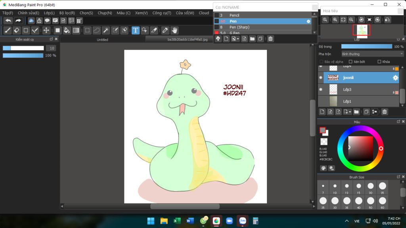Click the Zoom out icon in Navigator
The image size is (406, 228).
tap(351, 20)
